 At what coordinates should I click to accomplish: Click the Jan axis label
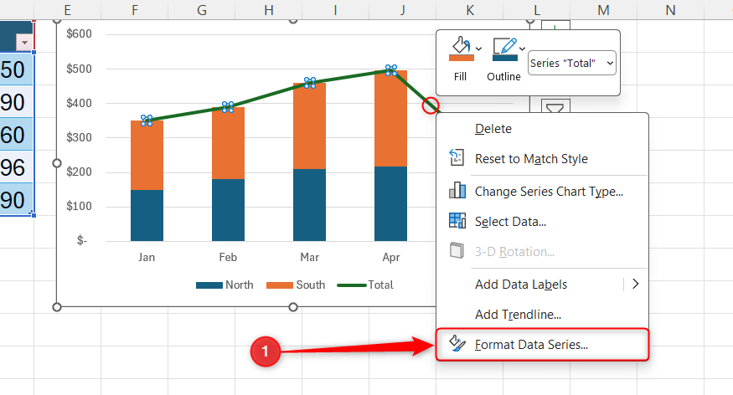coord(147,257)
